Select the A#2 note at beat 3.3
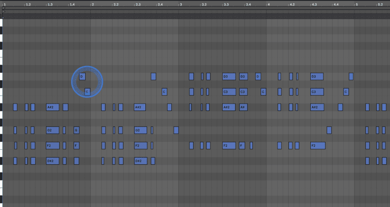Viewport: 390px width, 207px height. tap(229, 107)
